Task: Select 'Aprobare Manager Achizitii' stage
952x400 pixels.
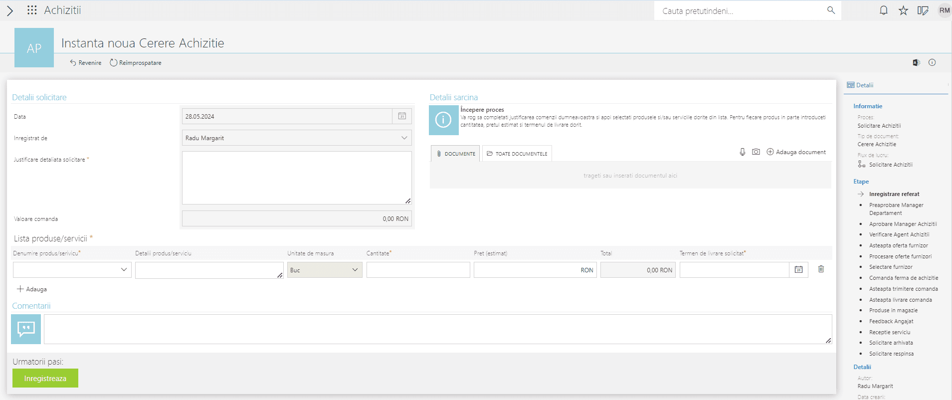Action: (x=903, y=224)
